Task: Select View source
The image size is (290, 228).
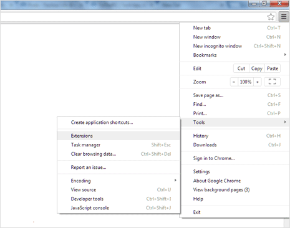Action: coord(118,190)
